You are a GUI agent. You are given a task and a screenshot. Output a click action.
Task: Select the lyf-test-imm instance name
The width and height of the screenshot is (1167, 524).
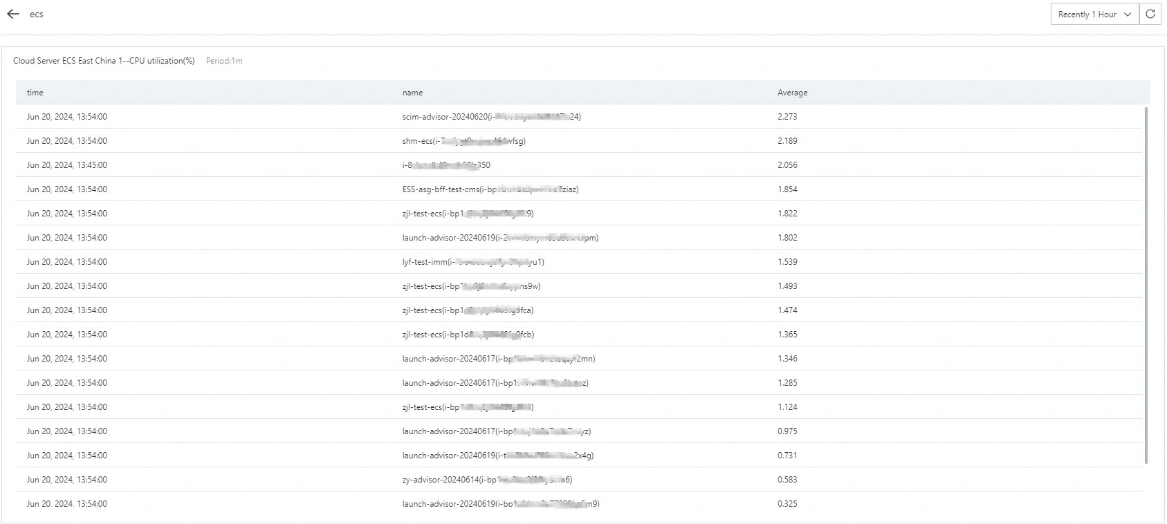(473, 262)
